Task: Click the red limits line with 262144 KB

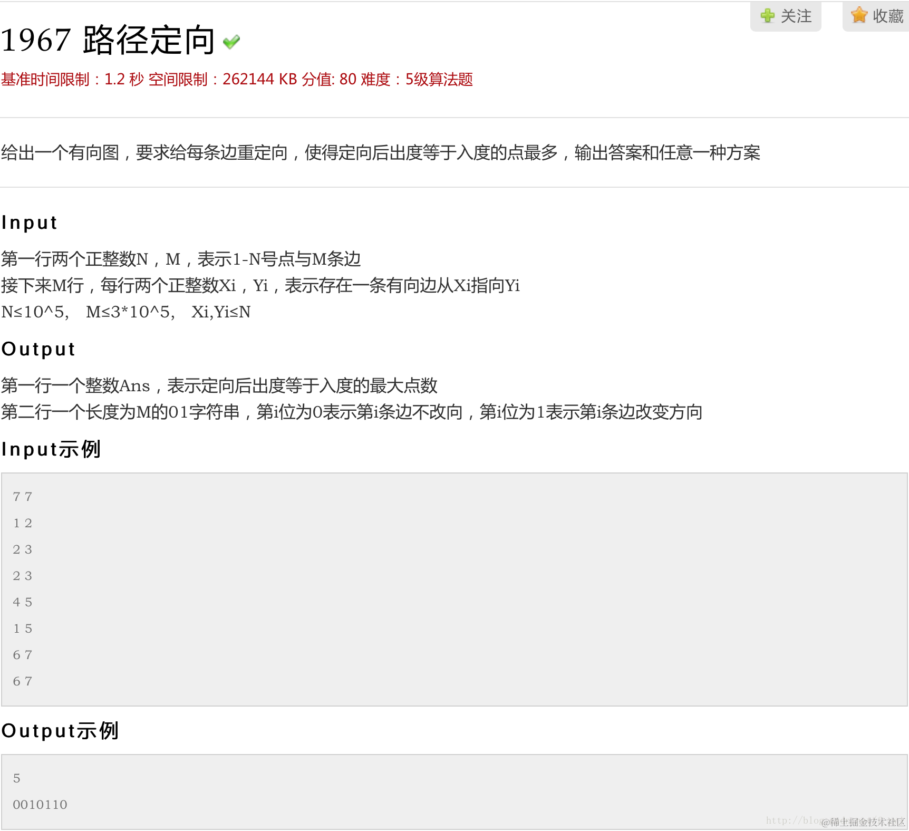Action: click(x=237, y=79)
